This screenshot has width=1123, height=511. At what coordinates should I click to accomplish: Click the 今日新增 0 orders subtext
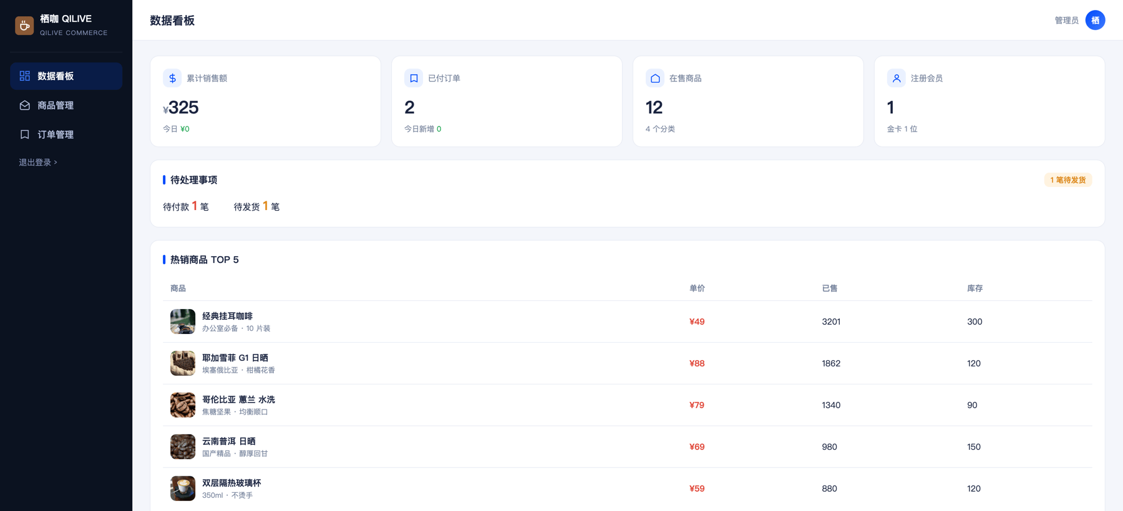click(x=423, y=129)
